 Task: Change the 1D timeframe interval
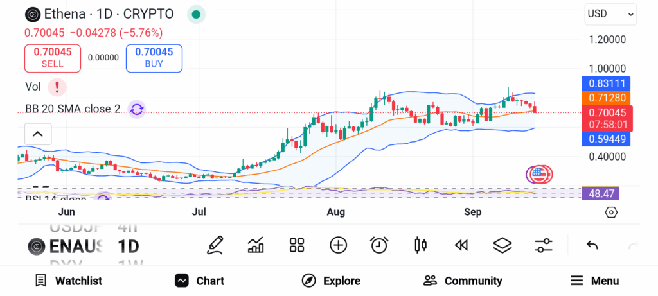(129, 246)
